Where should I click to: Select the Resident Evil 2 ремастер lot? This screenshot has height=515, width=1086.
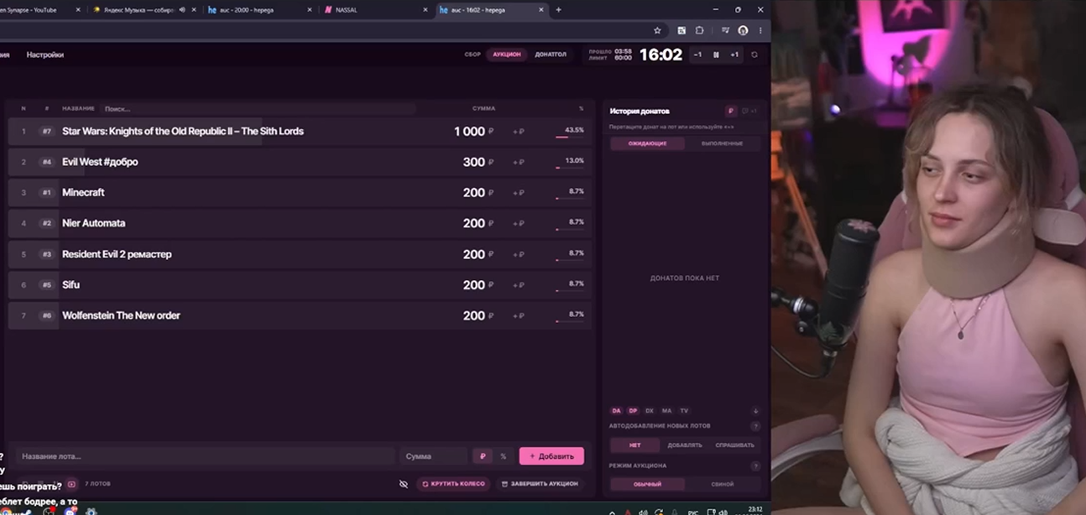click(117, 254)
